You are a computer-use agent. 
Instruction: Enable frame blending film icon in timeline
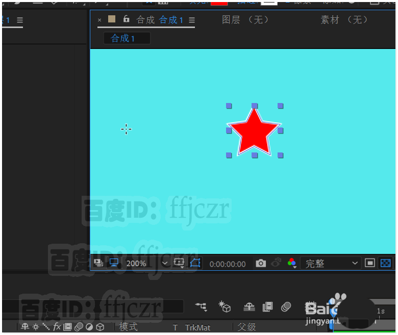point(267,307)
